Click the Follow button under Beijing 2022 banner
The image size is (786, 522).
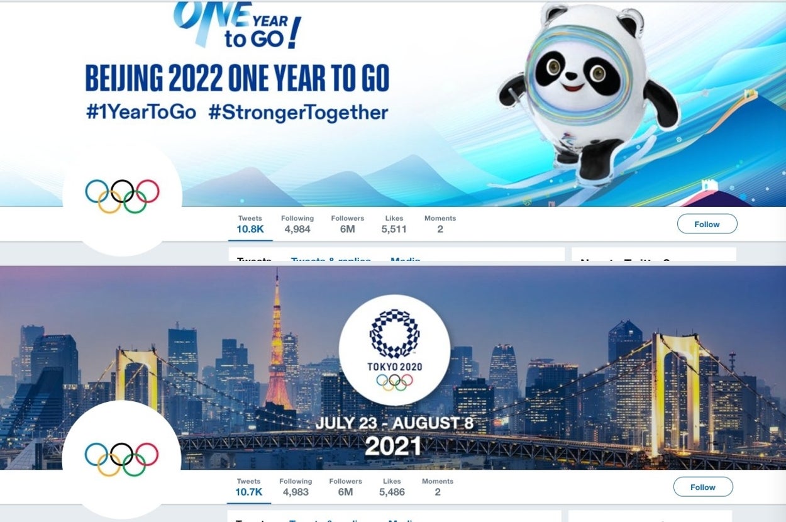click(x=707, y=224)
